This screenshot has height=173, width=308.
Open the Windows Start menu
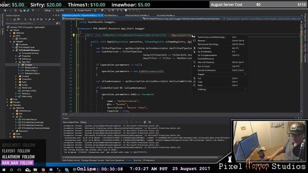[3, 170]
